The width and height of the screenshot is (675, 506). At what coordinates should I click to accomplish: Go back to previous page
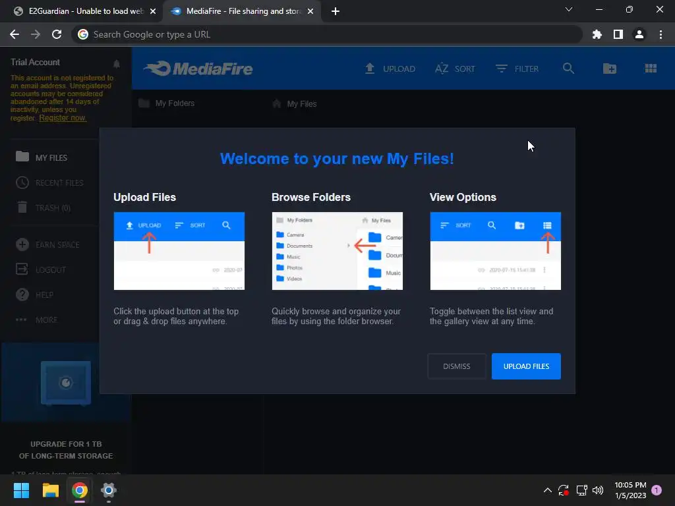15,34
